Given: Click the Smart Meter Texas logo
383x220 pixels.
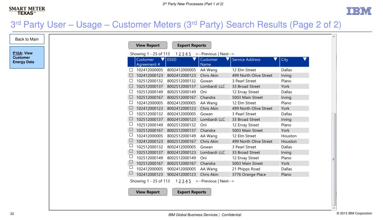Looking at the screenshot, I should [x=27, y=11].
